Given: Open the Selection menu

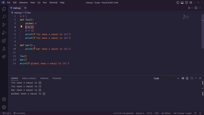Looking at the screenshot, I should tap(23, 3).
